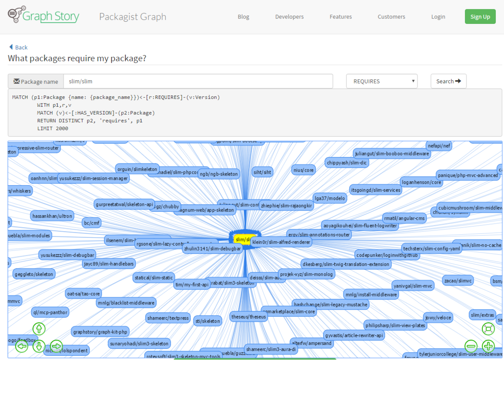504x397 pixels.
Task: Select the statical/slim-static node
Action: point(153,277)
